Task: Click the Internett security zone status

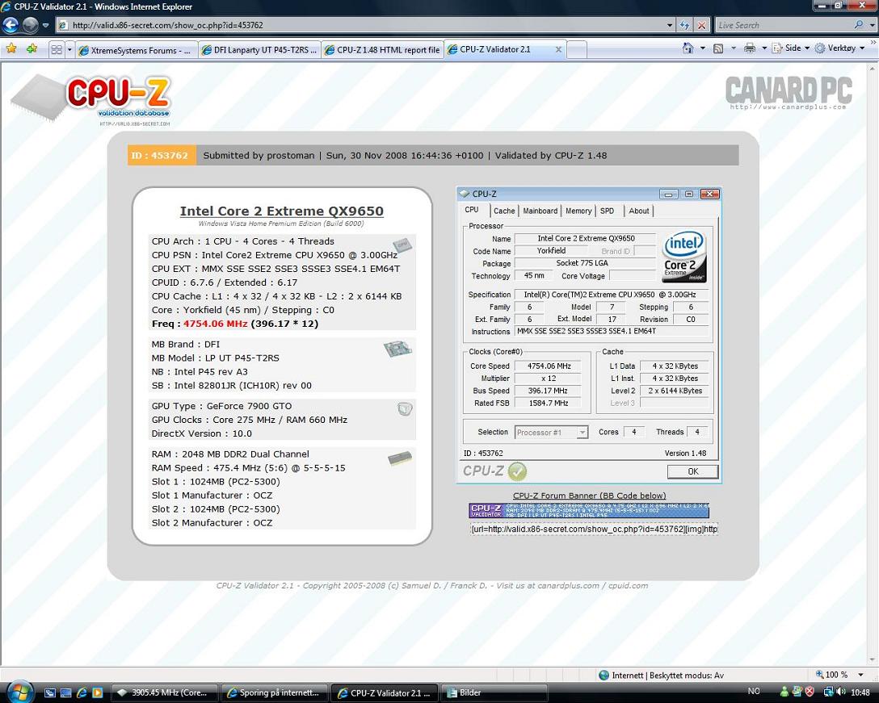Action: point(662,676)
